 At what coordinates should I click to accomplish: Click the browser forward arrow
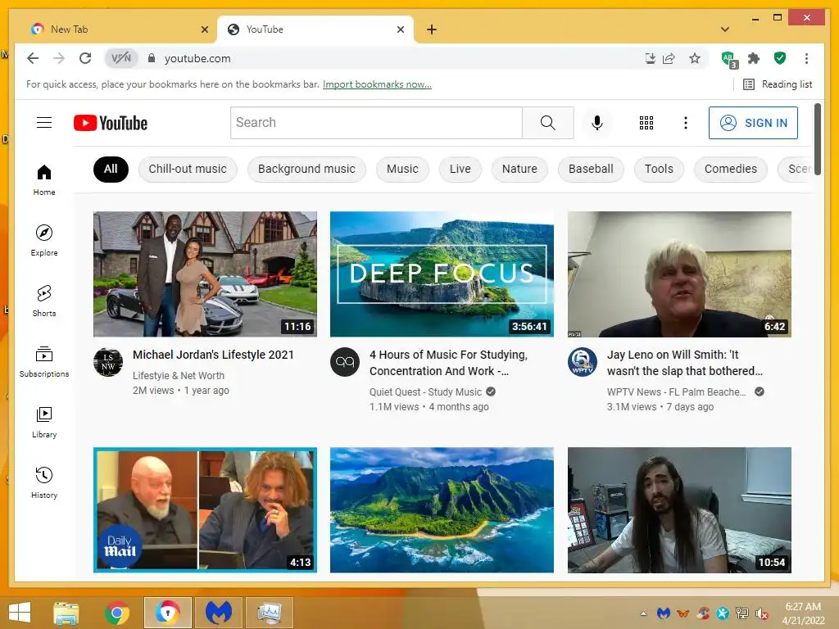pos(59,58)
